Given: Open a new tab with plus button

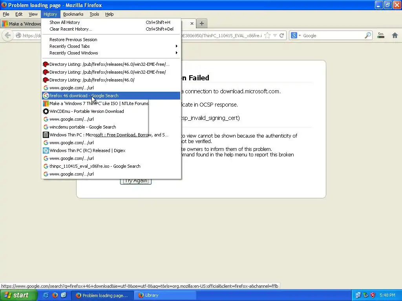Looking at the screenshot, I should tap(202, 24).
